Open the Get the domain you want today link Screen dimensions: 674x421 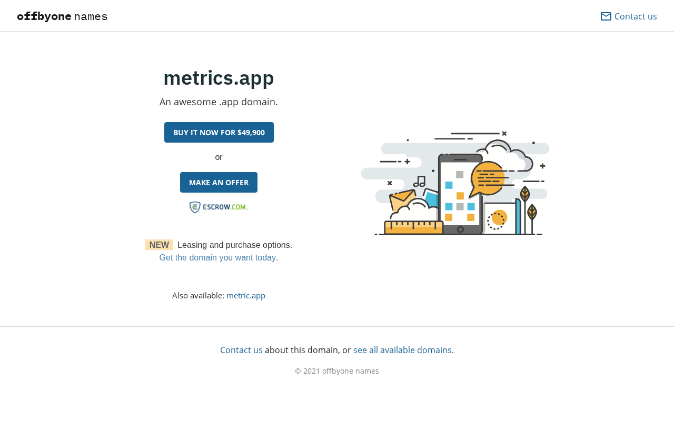(217, 258)
